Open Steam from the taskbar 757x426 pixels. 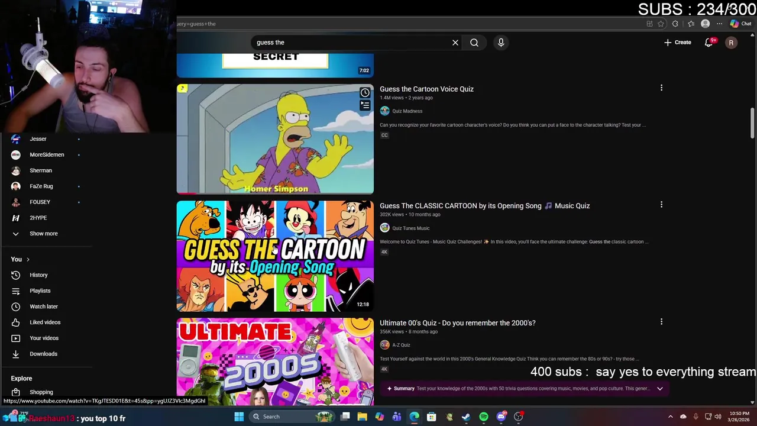[x=466, y=417]
